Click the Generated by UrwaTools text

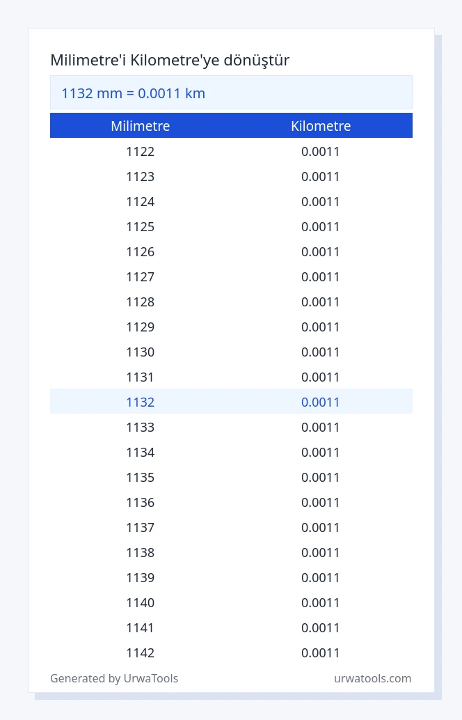coord(114,678)
